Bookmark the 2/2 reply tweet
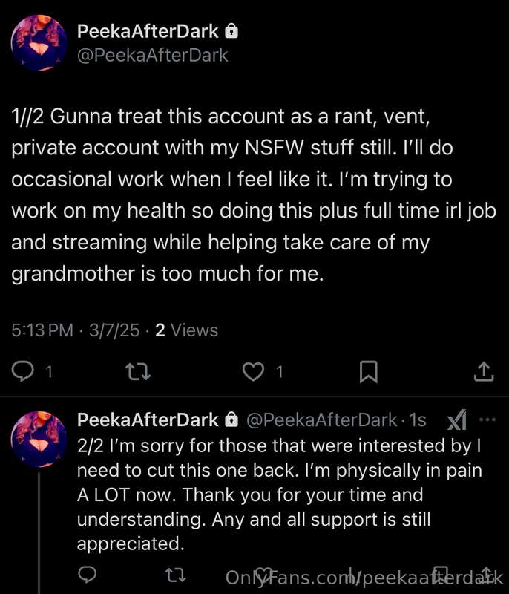The height and width of the screenshot is (594, 509). point(440,575)
